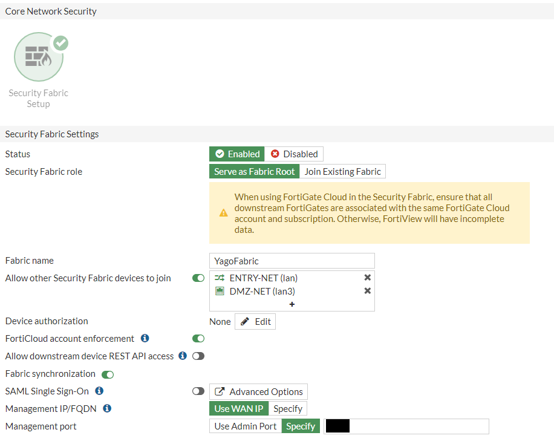554x444 pixels.
Task: Enable SAML Single Sign-On switch
Action: coord(198,391)
